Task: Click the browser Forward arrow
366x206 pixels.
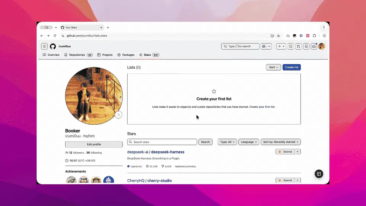Action: pos(48,36)
